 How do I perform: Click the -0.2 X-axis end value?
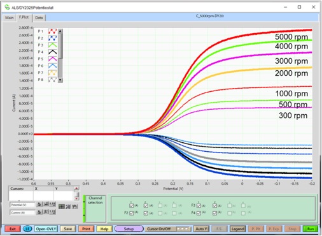tap(312, 184)
